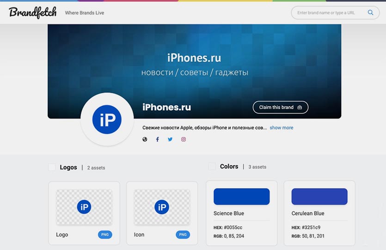386x250 pixels.
Task: Click the Brandfetch logo in header
Action: pyautogui.click(x=33, y=12)
